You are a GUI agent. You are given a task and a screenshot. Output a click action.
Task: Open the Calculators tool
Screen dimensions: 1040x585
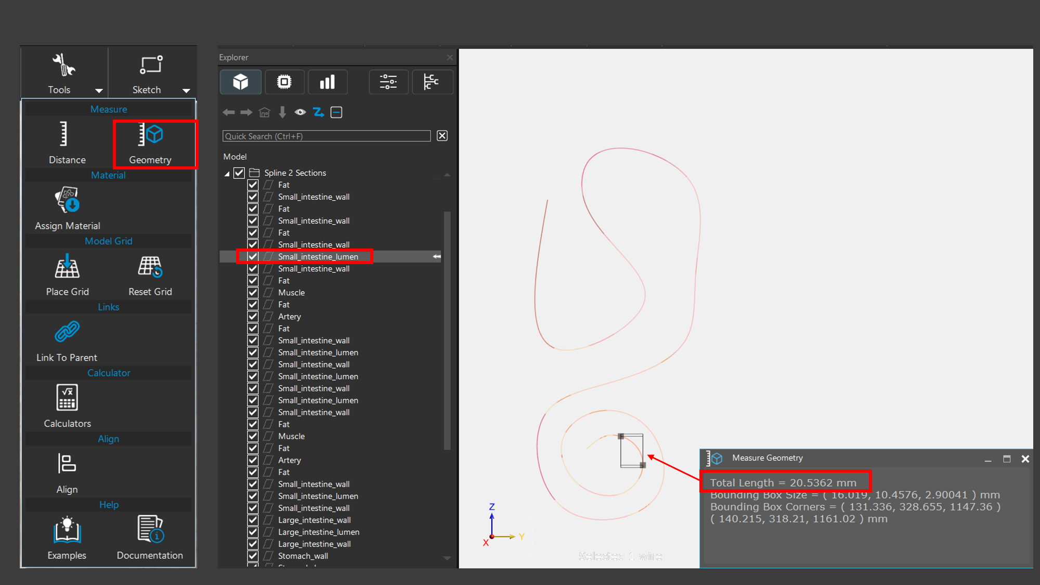pos(67,398)
